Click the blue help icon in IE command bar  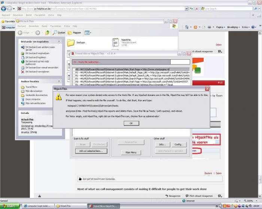pos(253,27)
